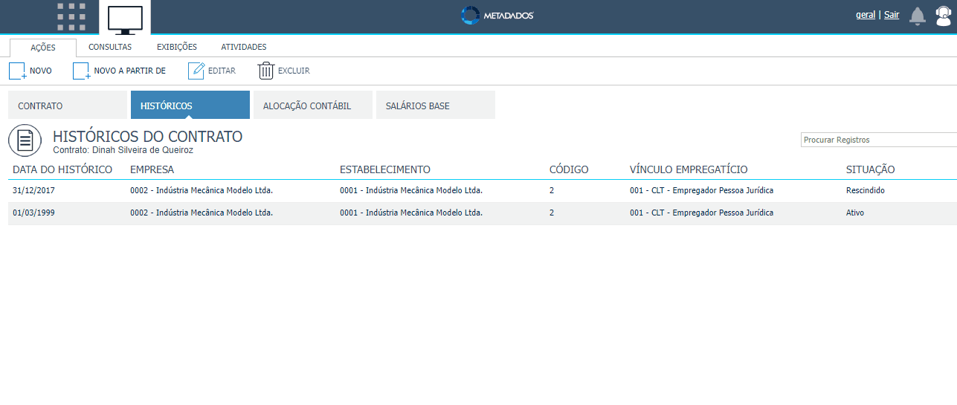This screenshot has width=957, height=405.
Task: Switch to the Contrato tab
Action: 68,105
